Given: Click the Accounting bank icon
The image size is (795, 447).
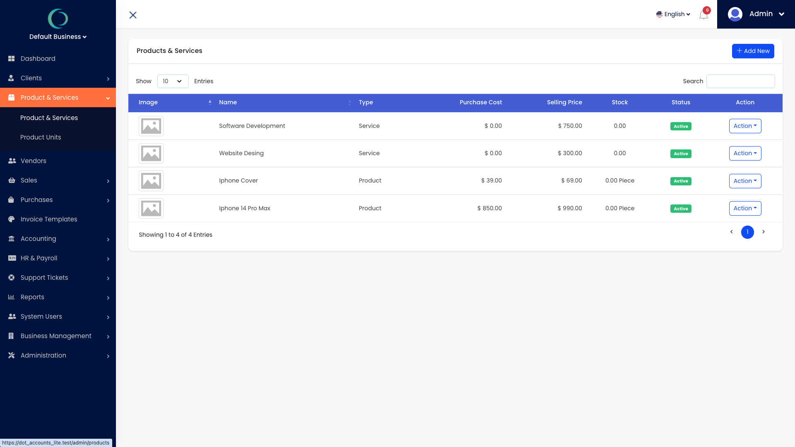Looking at the screenshot, I should click(12, 238).
